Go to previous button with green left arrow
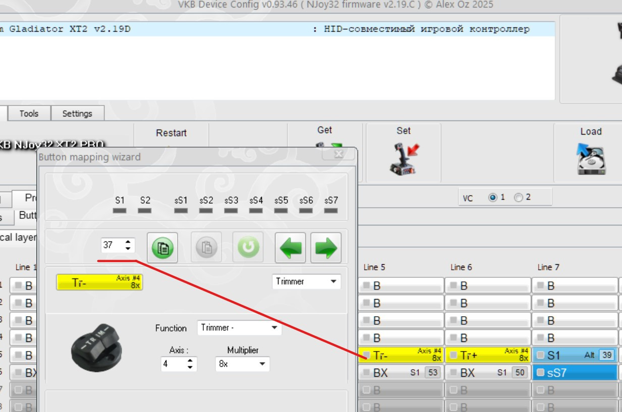 click(x=291, y=248)
